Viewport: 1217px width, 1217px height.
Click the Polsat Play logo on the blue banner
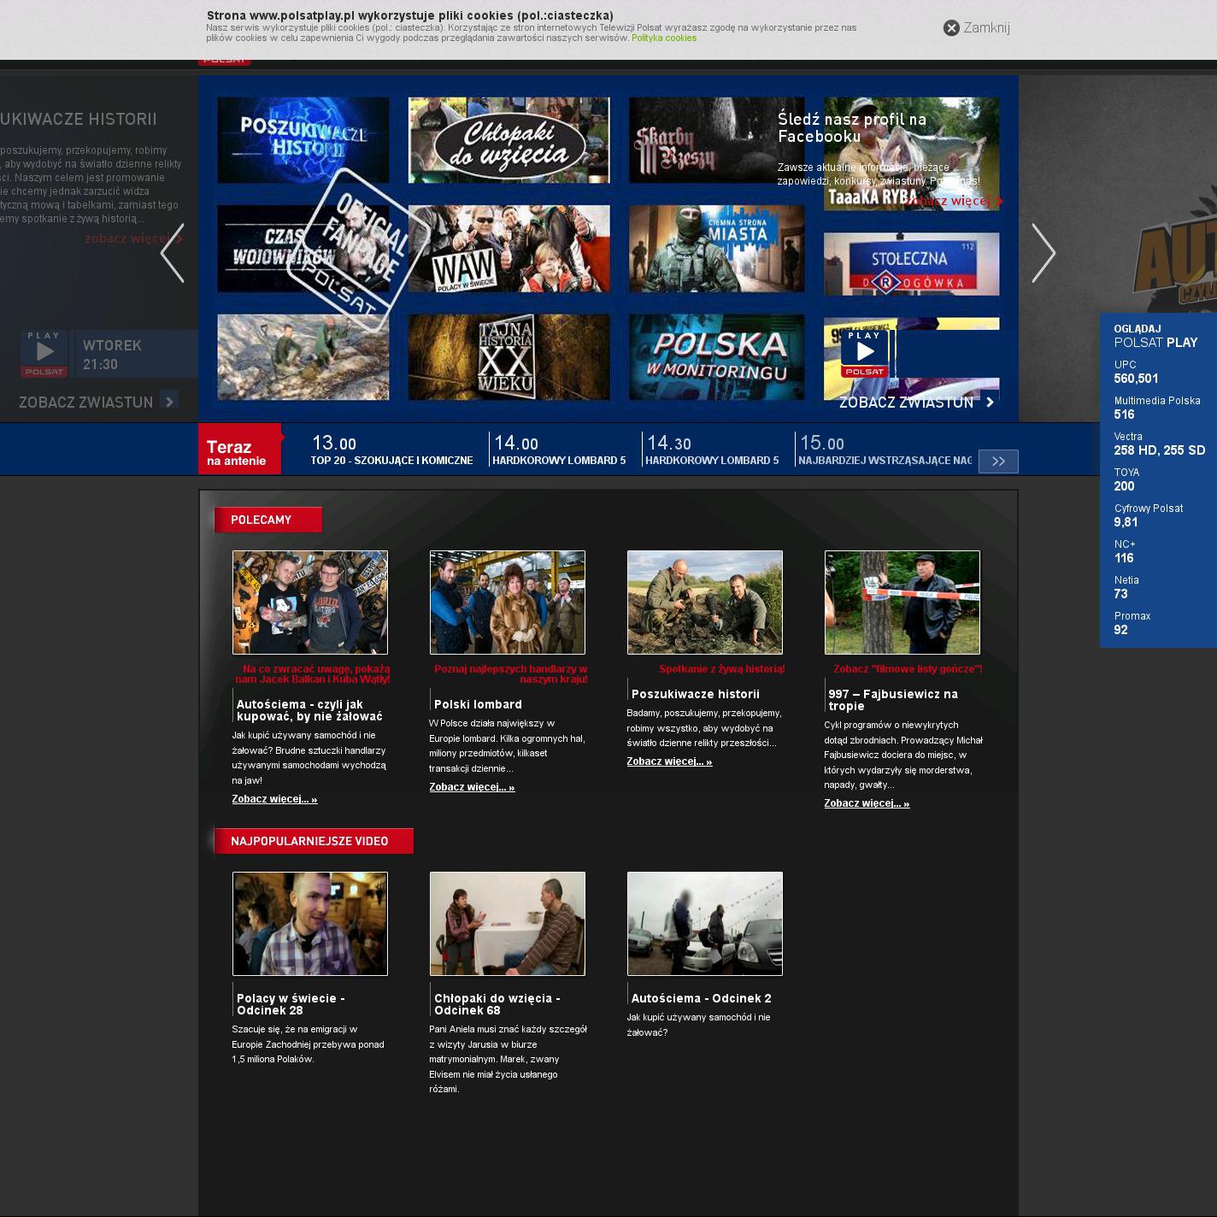[865, 353]
